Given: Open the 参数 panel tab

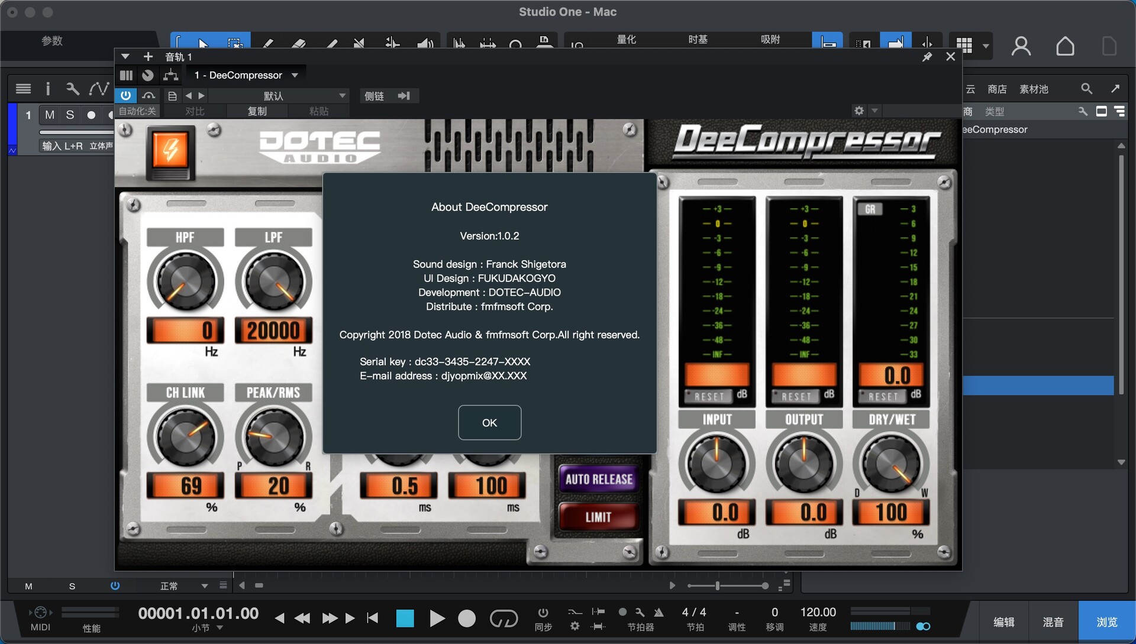Looking at the screenshot, I should click(x=52, y=40).
